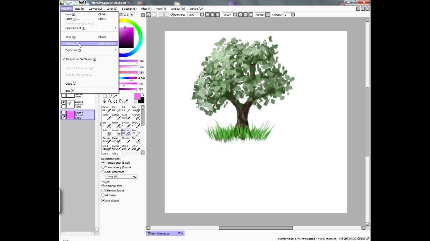Select Layer 4 in layers panel

[x=78, y=115]
